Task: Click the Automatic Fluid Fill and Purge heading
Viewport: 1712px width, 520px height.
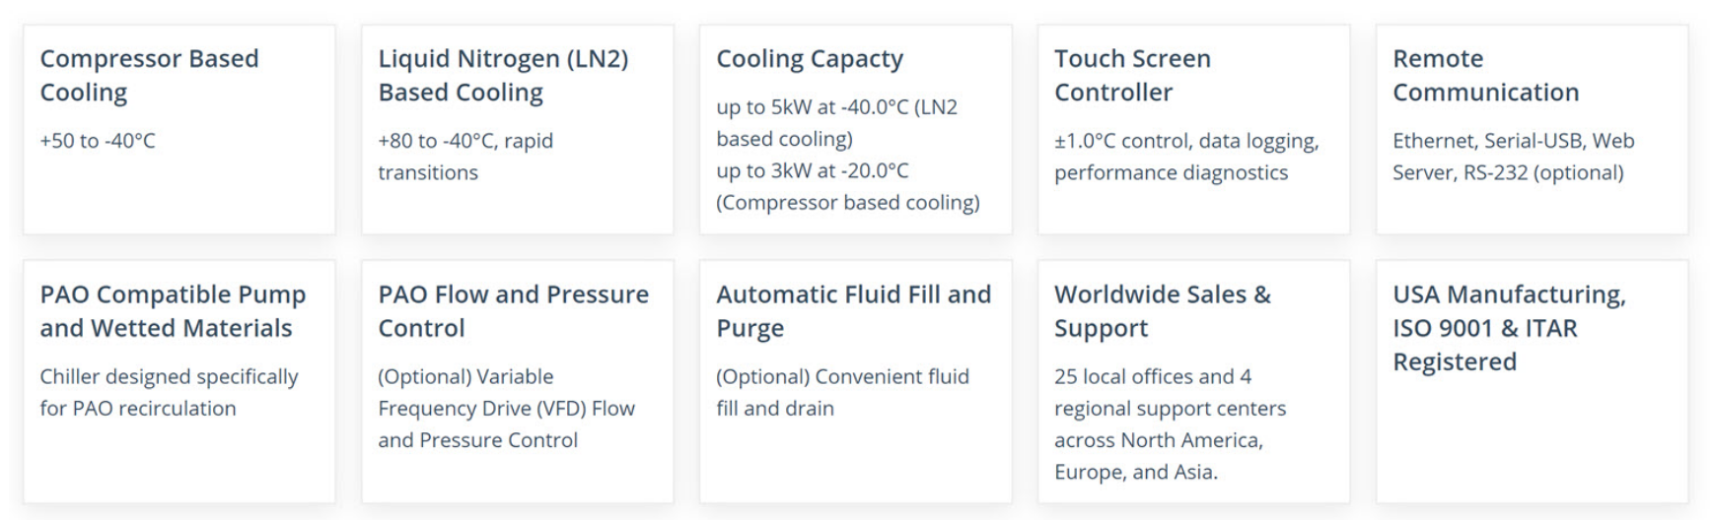Action: pyautogui.click(x=853, y=311)
